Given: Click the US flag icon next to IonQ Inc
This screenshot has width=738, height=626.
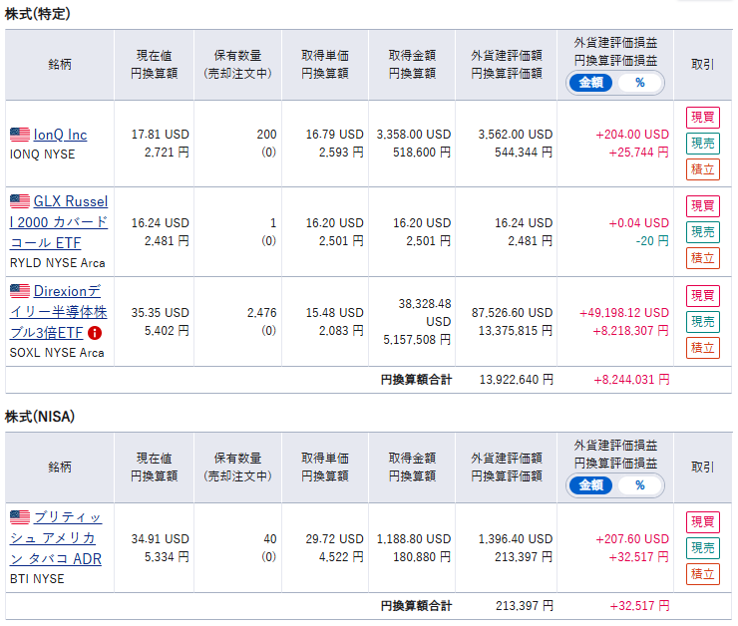Looking at the screenshot, I should 20,135.
